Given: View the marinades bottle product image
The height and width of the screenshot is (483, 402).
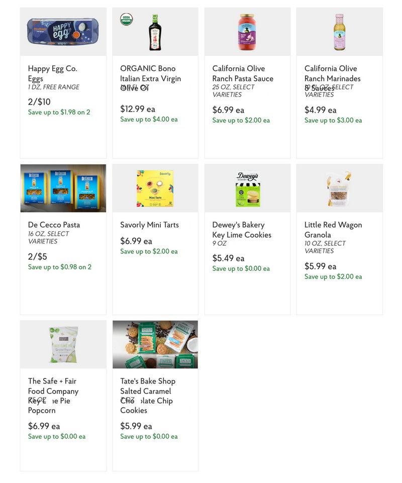Looking at the screenshot, I should tap(340, 32).
